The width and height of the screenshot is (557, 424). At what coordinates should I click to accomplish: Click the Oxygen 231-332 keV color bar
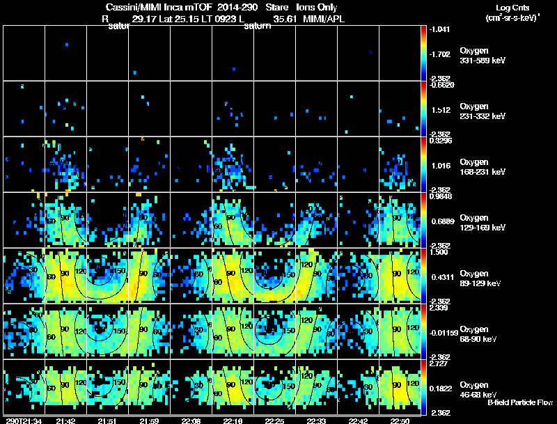pos(423,109)
